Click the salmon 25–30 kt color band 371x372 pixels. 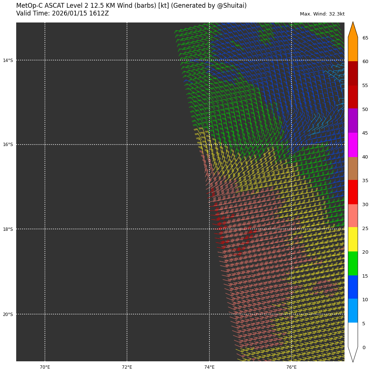click(x=353, y=216)
